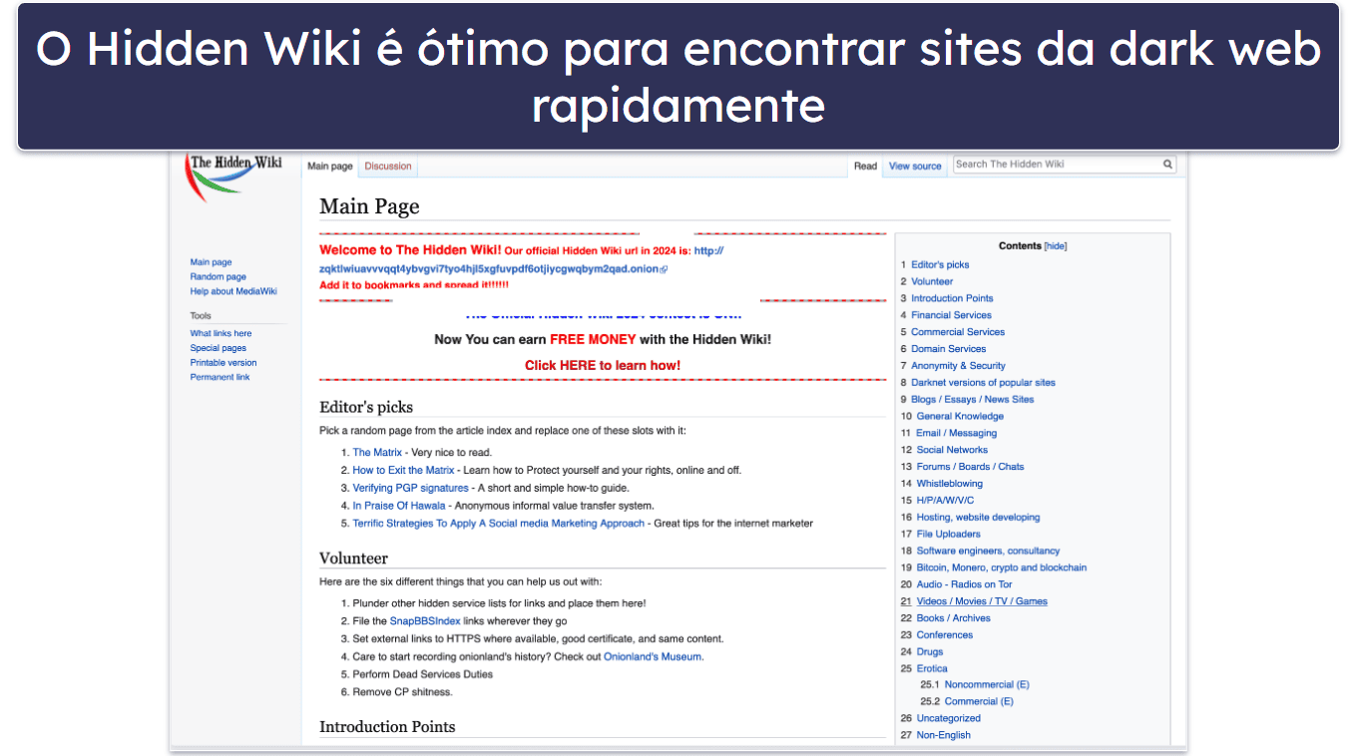Image resolution: width=1356 pixels, height=756 pixels.
Task: Jump to Editor's picks in Contents
Action: 940,264
